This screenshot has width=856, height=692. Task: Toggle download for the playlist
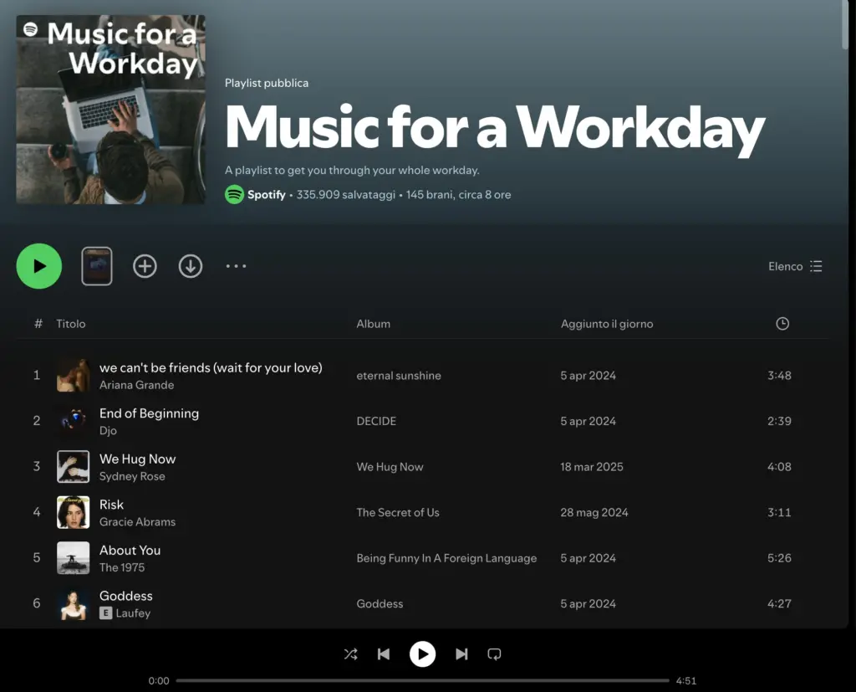coord(190,266)
